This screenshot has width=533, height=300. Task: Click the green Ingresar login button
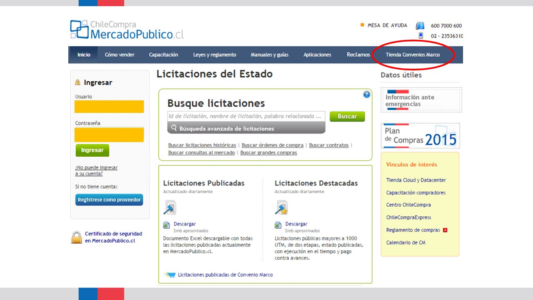pyautogui.click(x=92, y=150)
